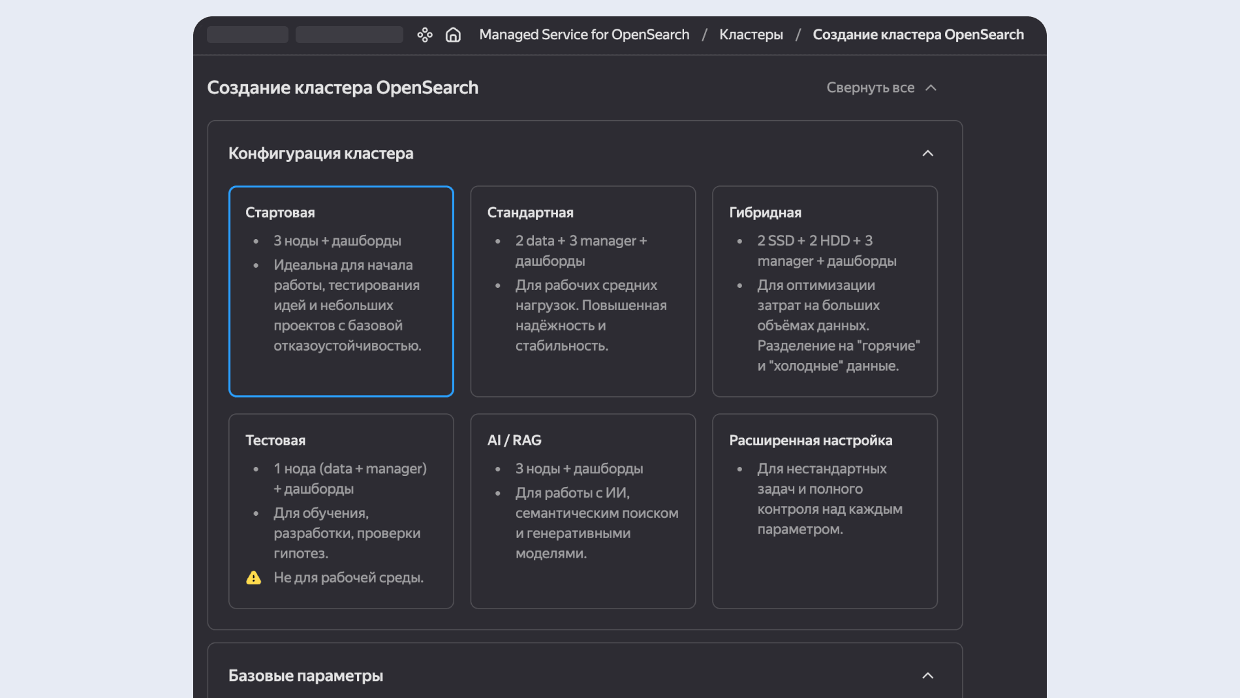The height and width of the screenshot is (698, 1240).
Task: Click Создание кластера OpenSearch breadcrumb
Action: (x=918, y=35)
